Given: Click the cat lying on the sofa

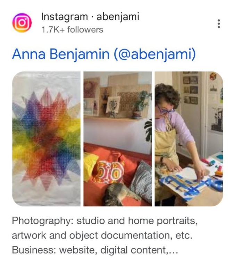Looking at the screenshot, I should 121,194.
